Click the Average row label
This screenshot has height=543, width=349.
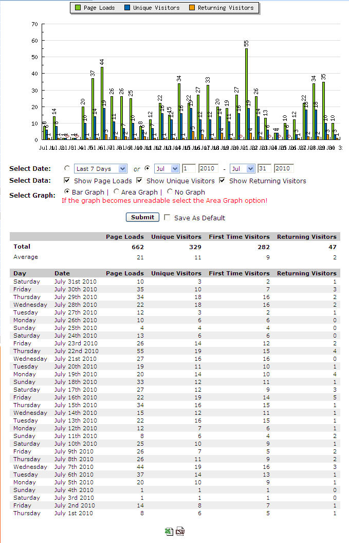pyautogui.click(x=26, y=257)
